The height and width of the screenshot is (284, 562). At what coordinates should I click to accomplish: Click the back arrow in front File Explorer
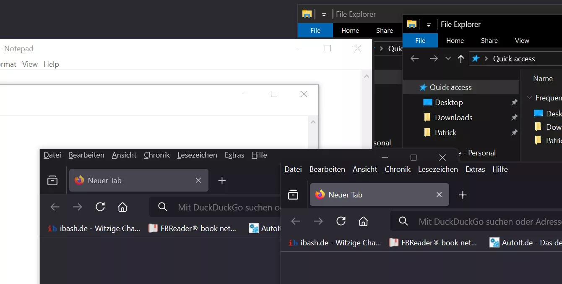tap(414, 59)
